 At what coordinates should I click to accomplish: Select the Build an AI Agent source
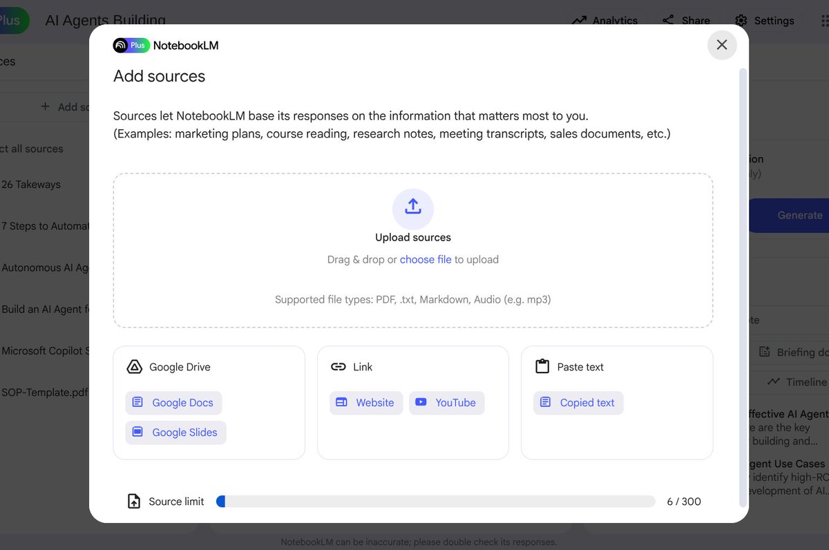click(x=44, y=309)
